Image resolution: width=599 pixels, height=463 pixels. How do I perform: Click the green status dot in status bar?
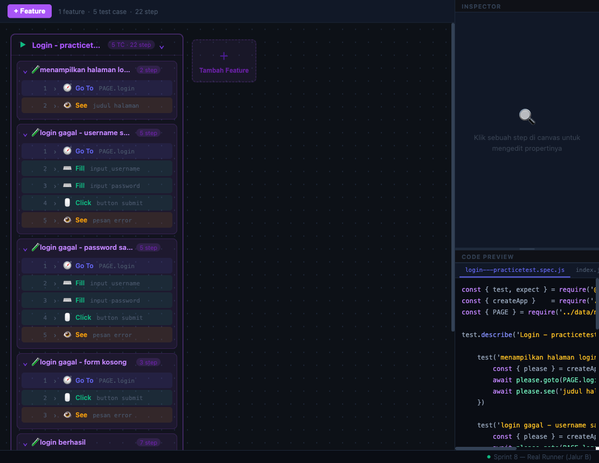(x=489, y=457)
